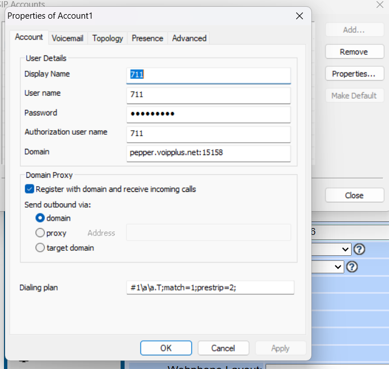Click the Remove account button
This screenshot has height=369, width=389.
[x=353, y=52]
